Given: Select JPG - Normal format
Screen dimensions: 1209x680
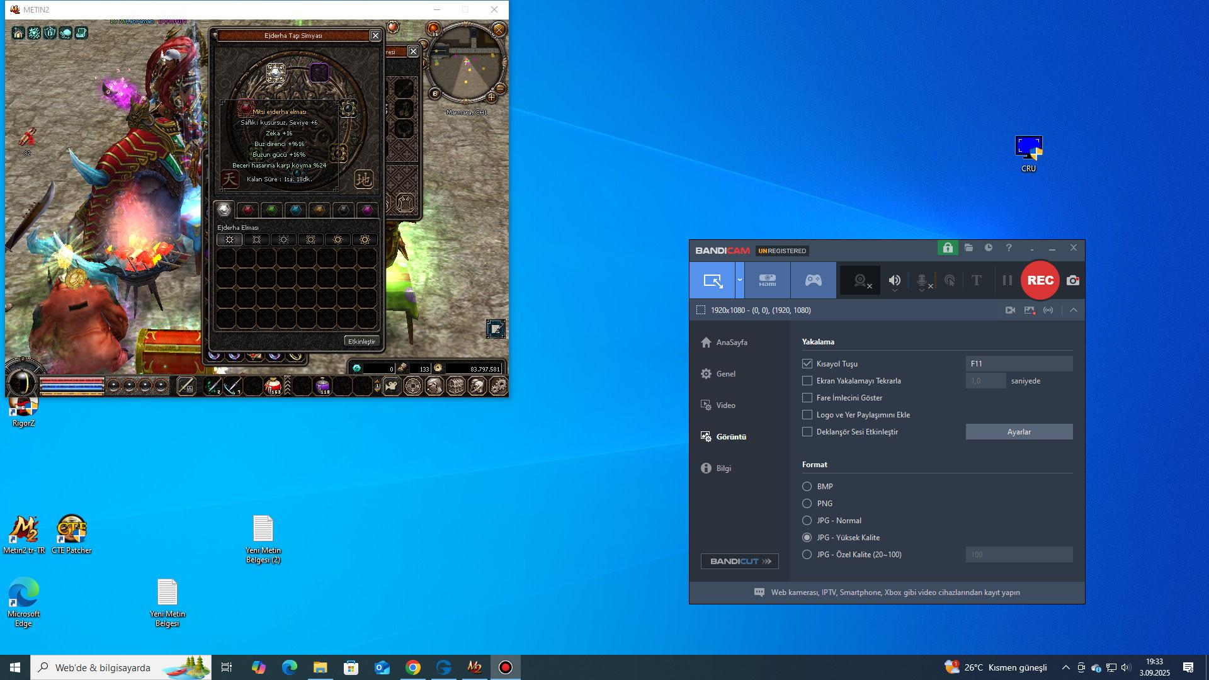Looking at the screenshot, I should pyautogui.click(x=807, y=521).
